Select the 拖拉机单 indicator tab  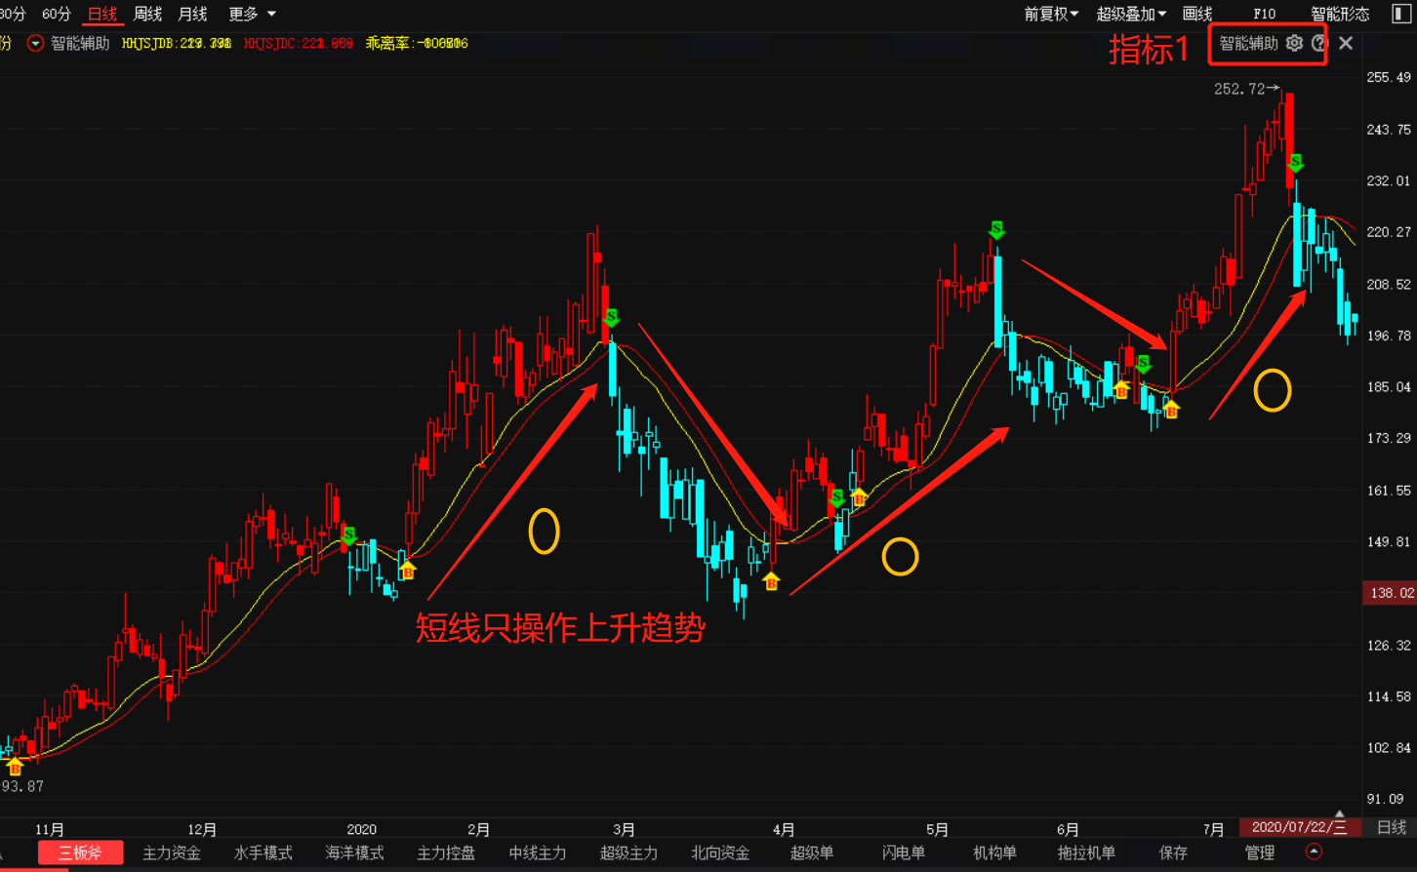(x=1086, y=852)
